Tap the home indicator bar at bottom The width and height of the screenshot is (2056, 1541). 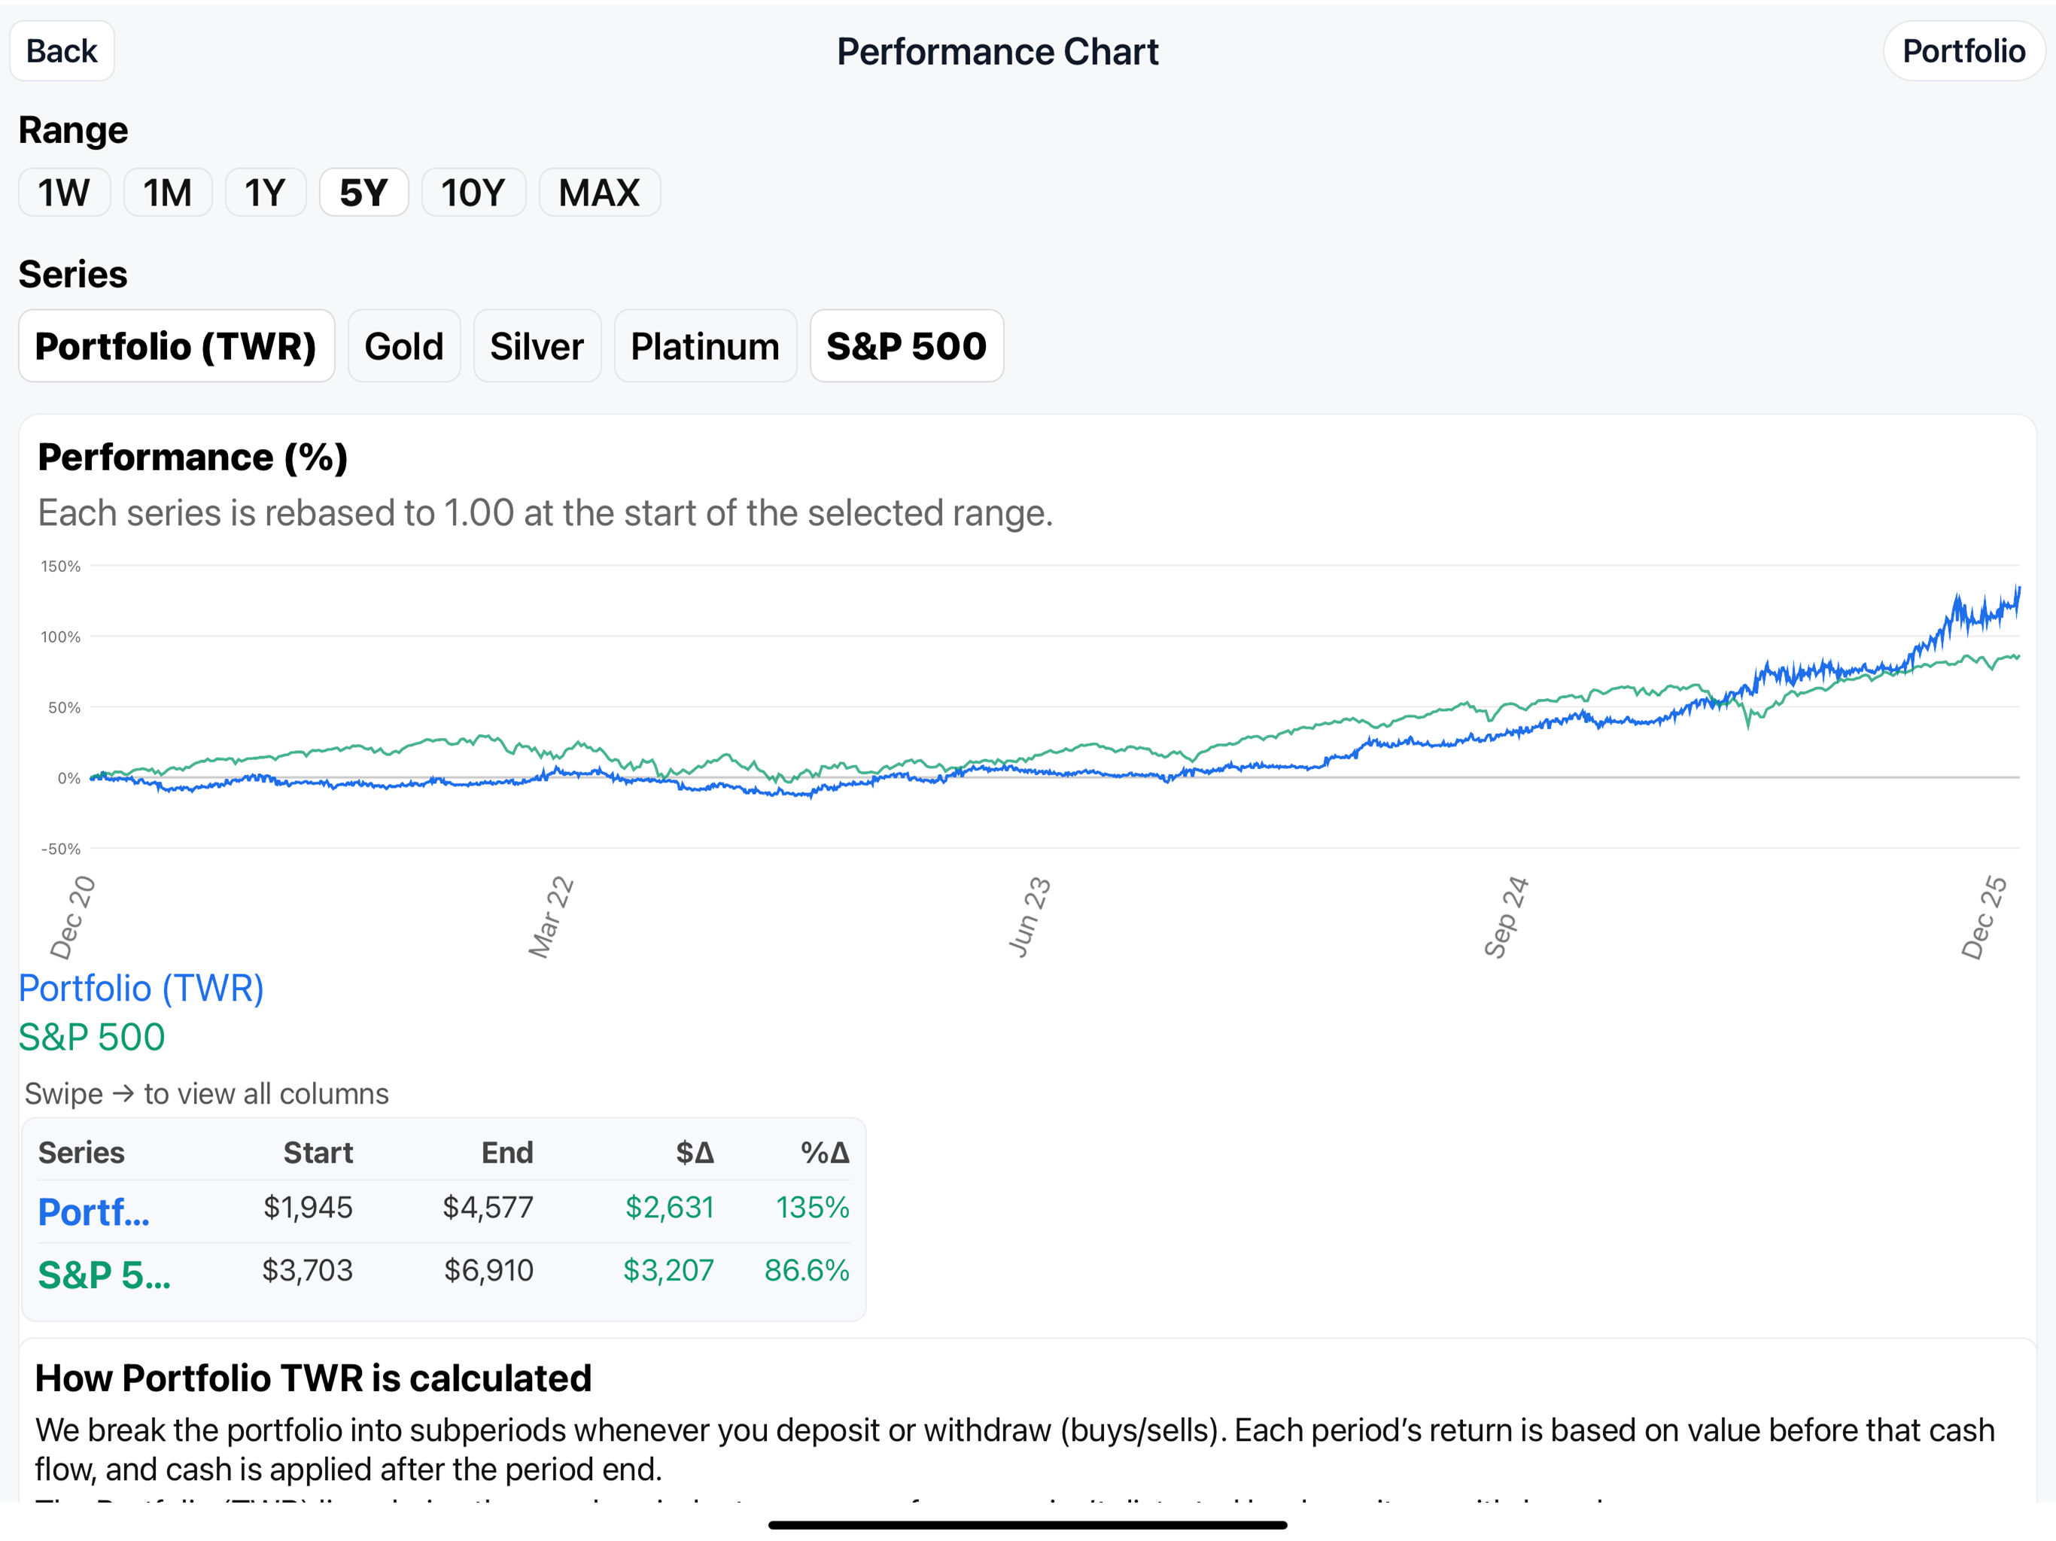click(x=1028, y=1524)
